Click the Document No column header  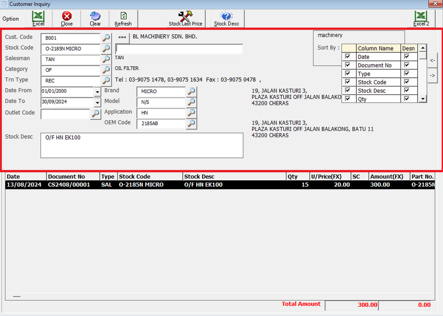[73, 177]
